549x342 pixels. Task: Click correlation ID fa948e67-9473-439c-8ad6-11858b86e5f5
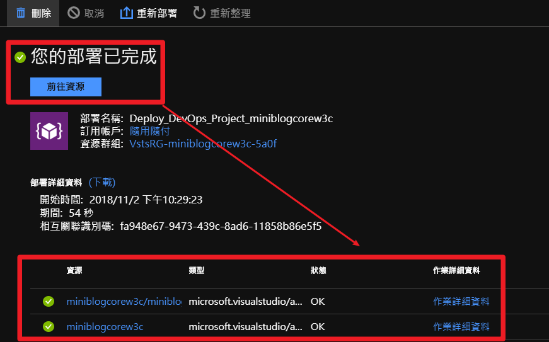click(221, 226)
